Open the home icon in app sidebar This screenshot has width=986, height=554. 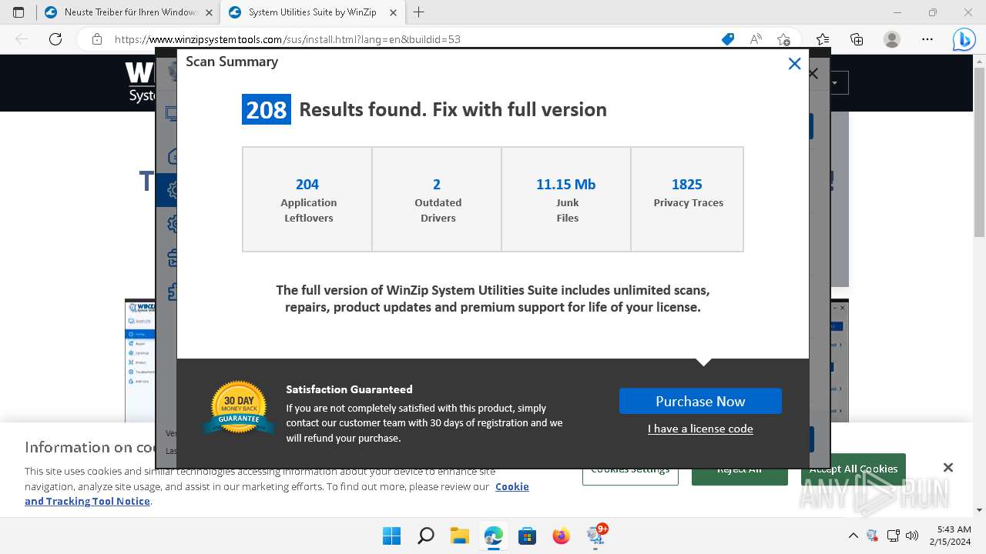pos(173,155)
